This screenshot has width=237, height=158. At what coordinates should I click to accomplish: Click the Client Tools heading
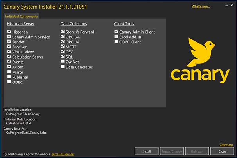point(124,24)
